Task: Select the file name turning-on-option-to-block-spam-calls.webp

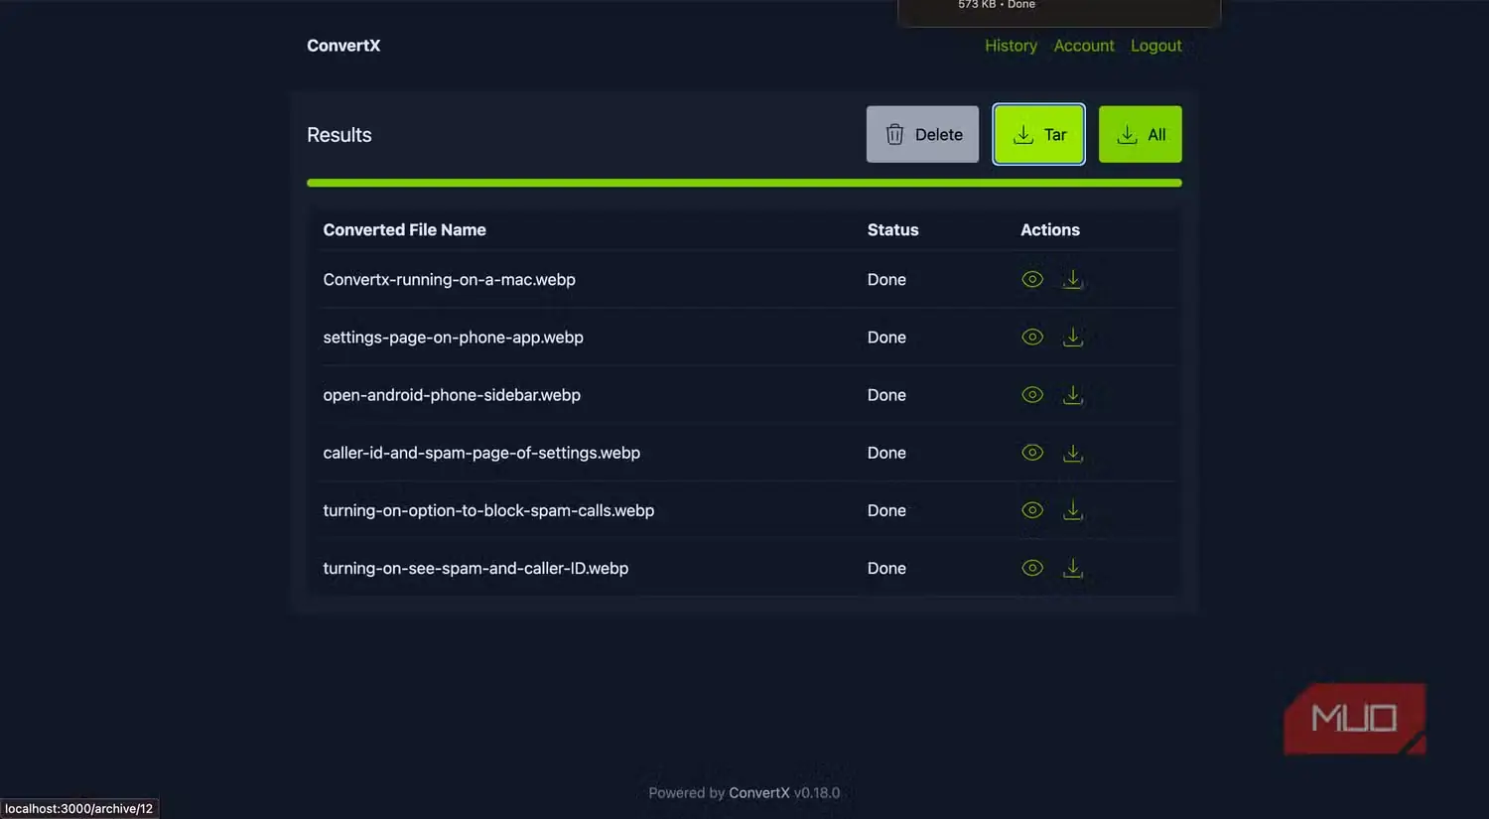Action: 488,510
